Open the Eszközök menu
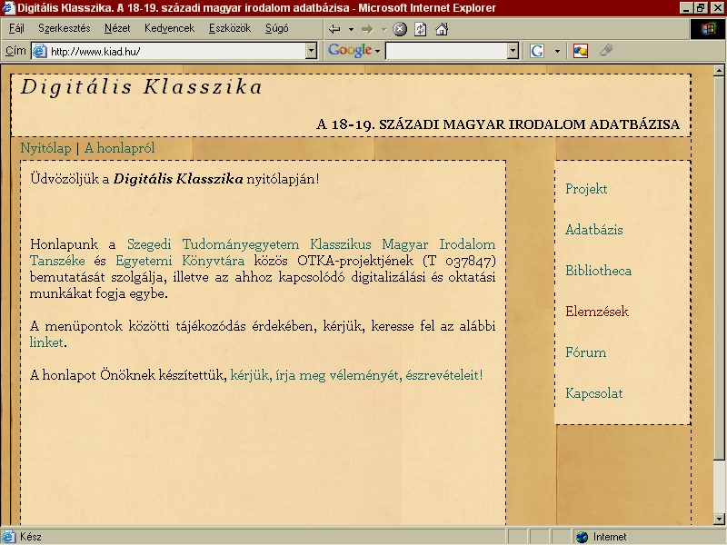The image size is (727, 545). pyautogui.click(x=230, y=28)
